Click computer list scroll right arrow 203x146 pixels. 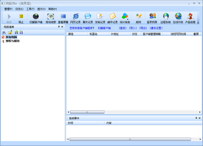click(200, 112)
